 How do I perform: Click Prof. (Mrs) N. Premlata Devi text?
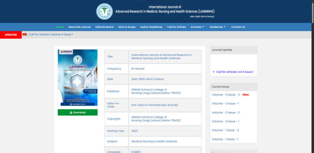point(155,105)
